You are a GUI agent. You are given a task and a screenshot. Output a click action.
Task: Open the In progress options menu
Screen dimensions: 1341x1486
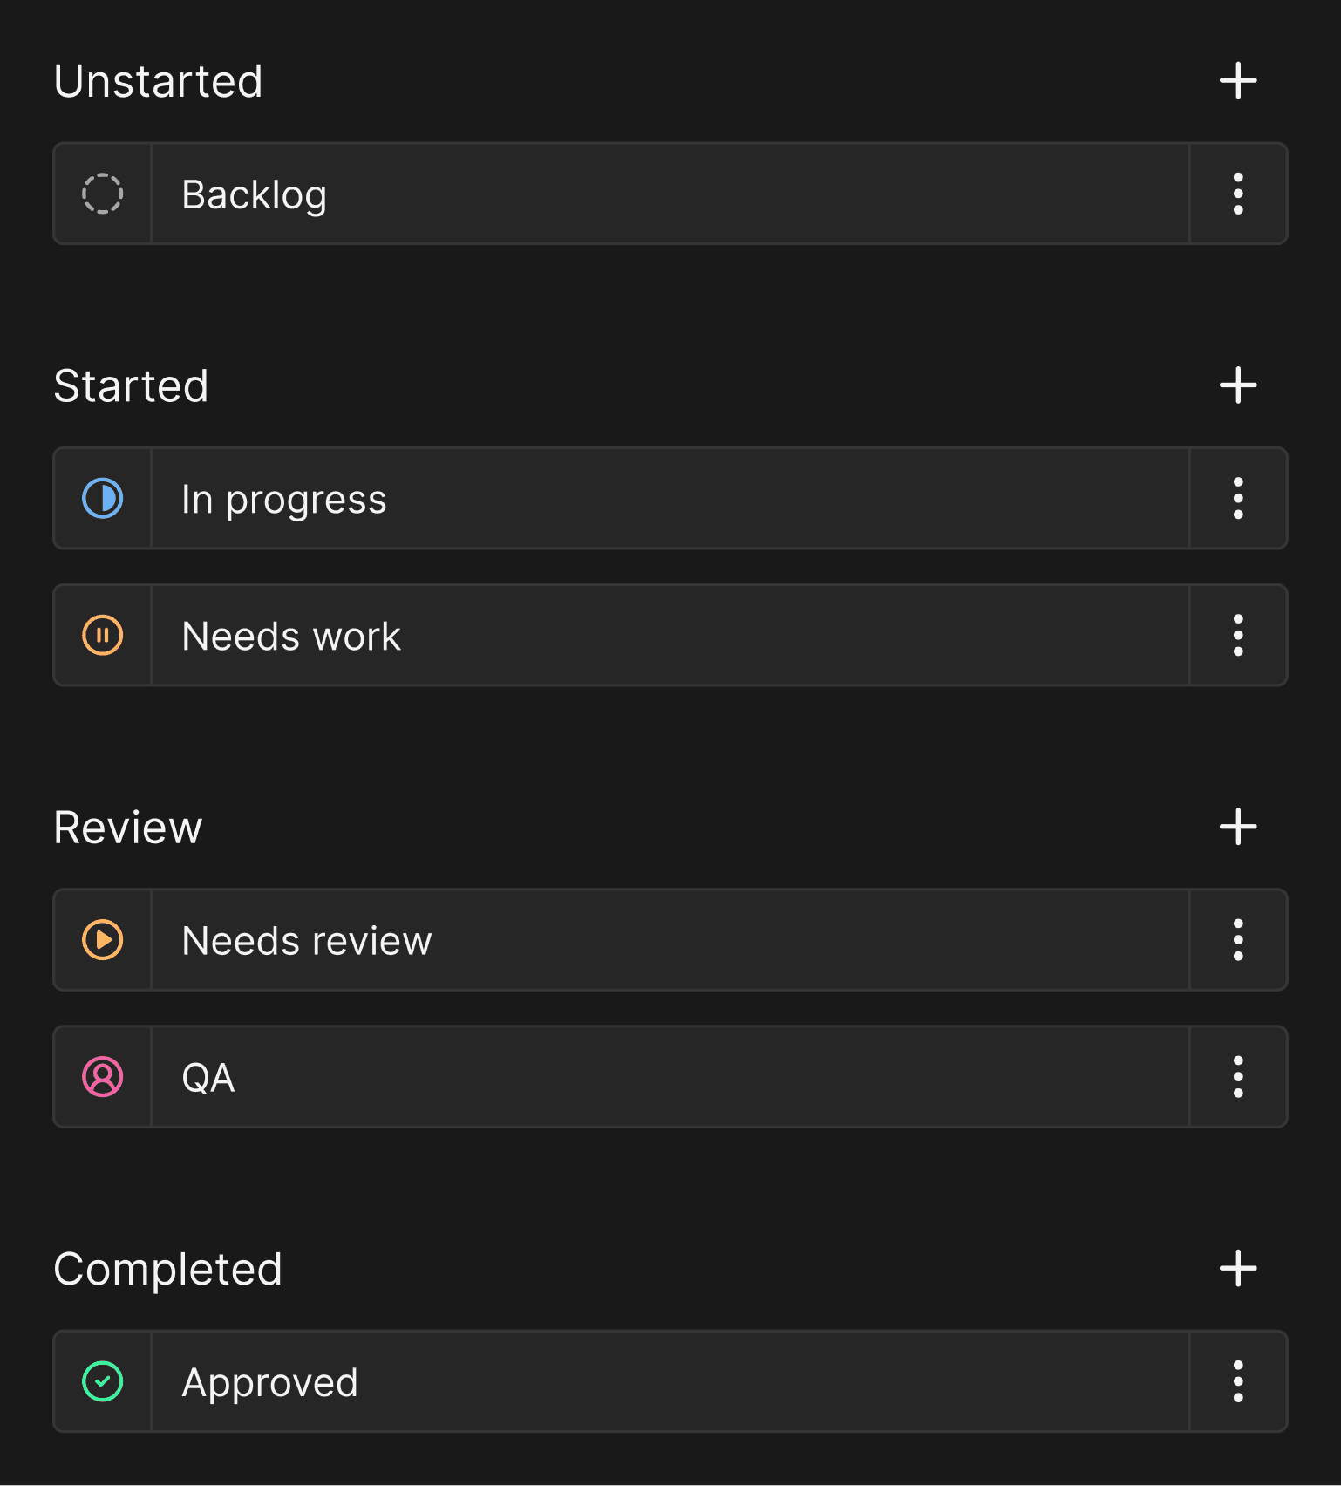[1238, 499]
